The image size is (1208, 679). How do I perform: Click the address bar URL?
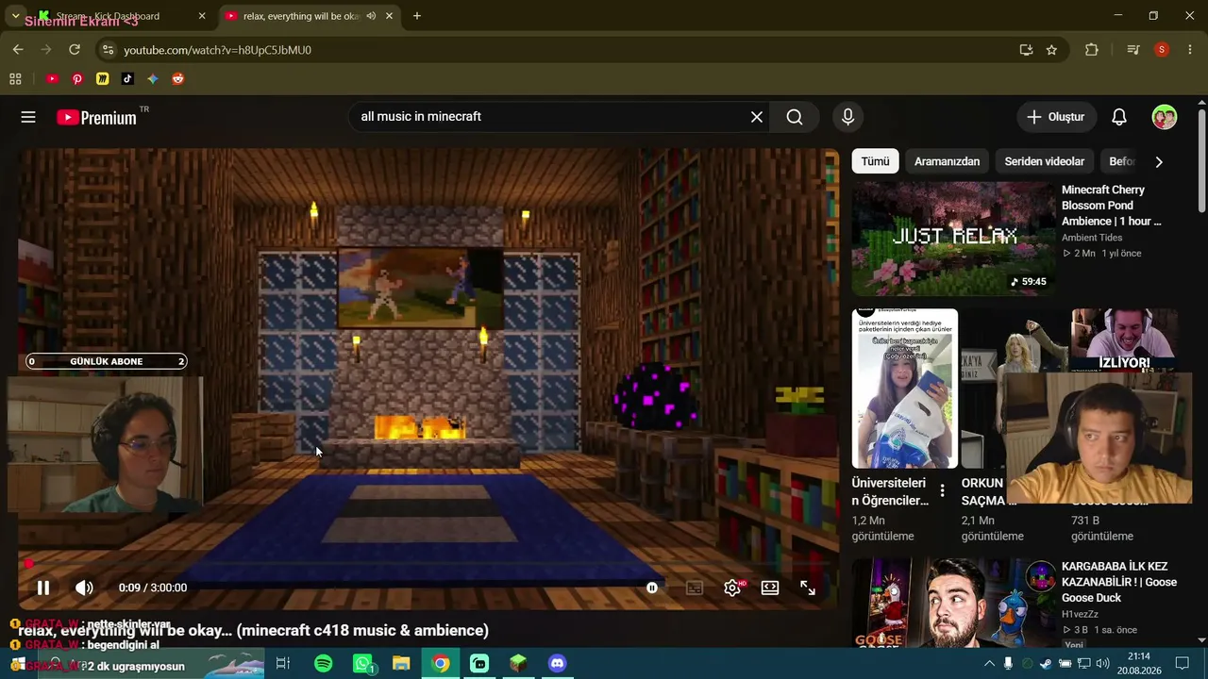pyautogui.click(x=218, y=50)
